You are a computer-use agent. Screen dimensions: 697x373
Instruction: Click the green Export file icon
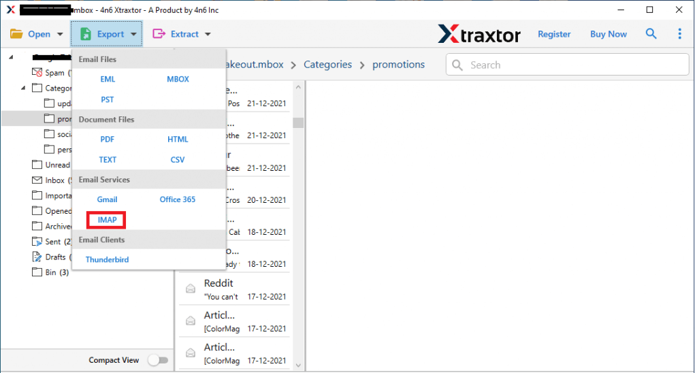pos(86,34)
